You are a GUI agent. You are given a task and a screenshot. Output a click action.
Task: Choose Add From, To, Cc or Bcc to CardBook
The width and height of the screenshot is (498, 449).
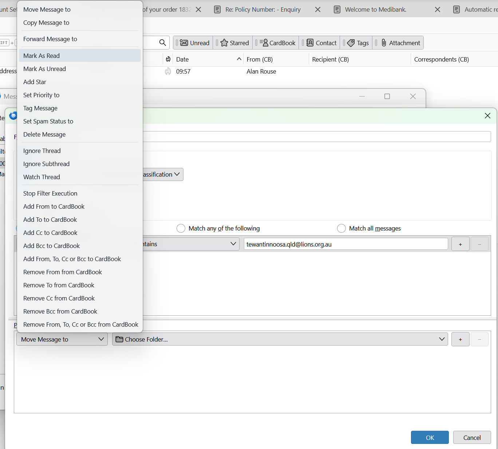coord(80,259)
